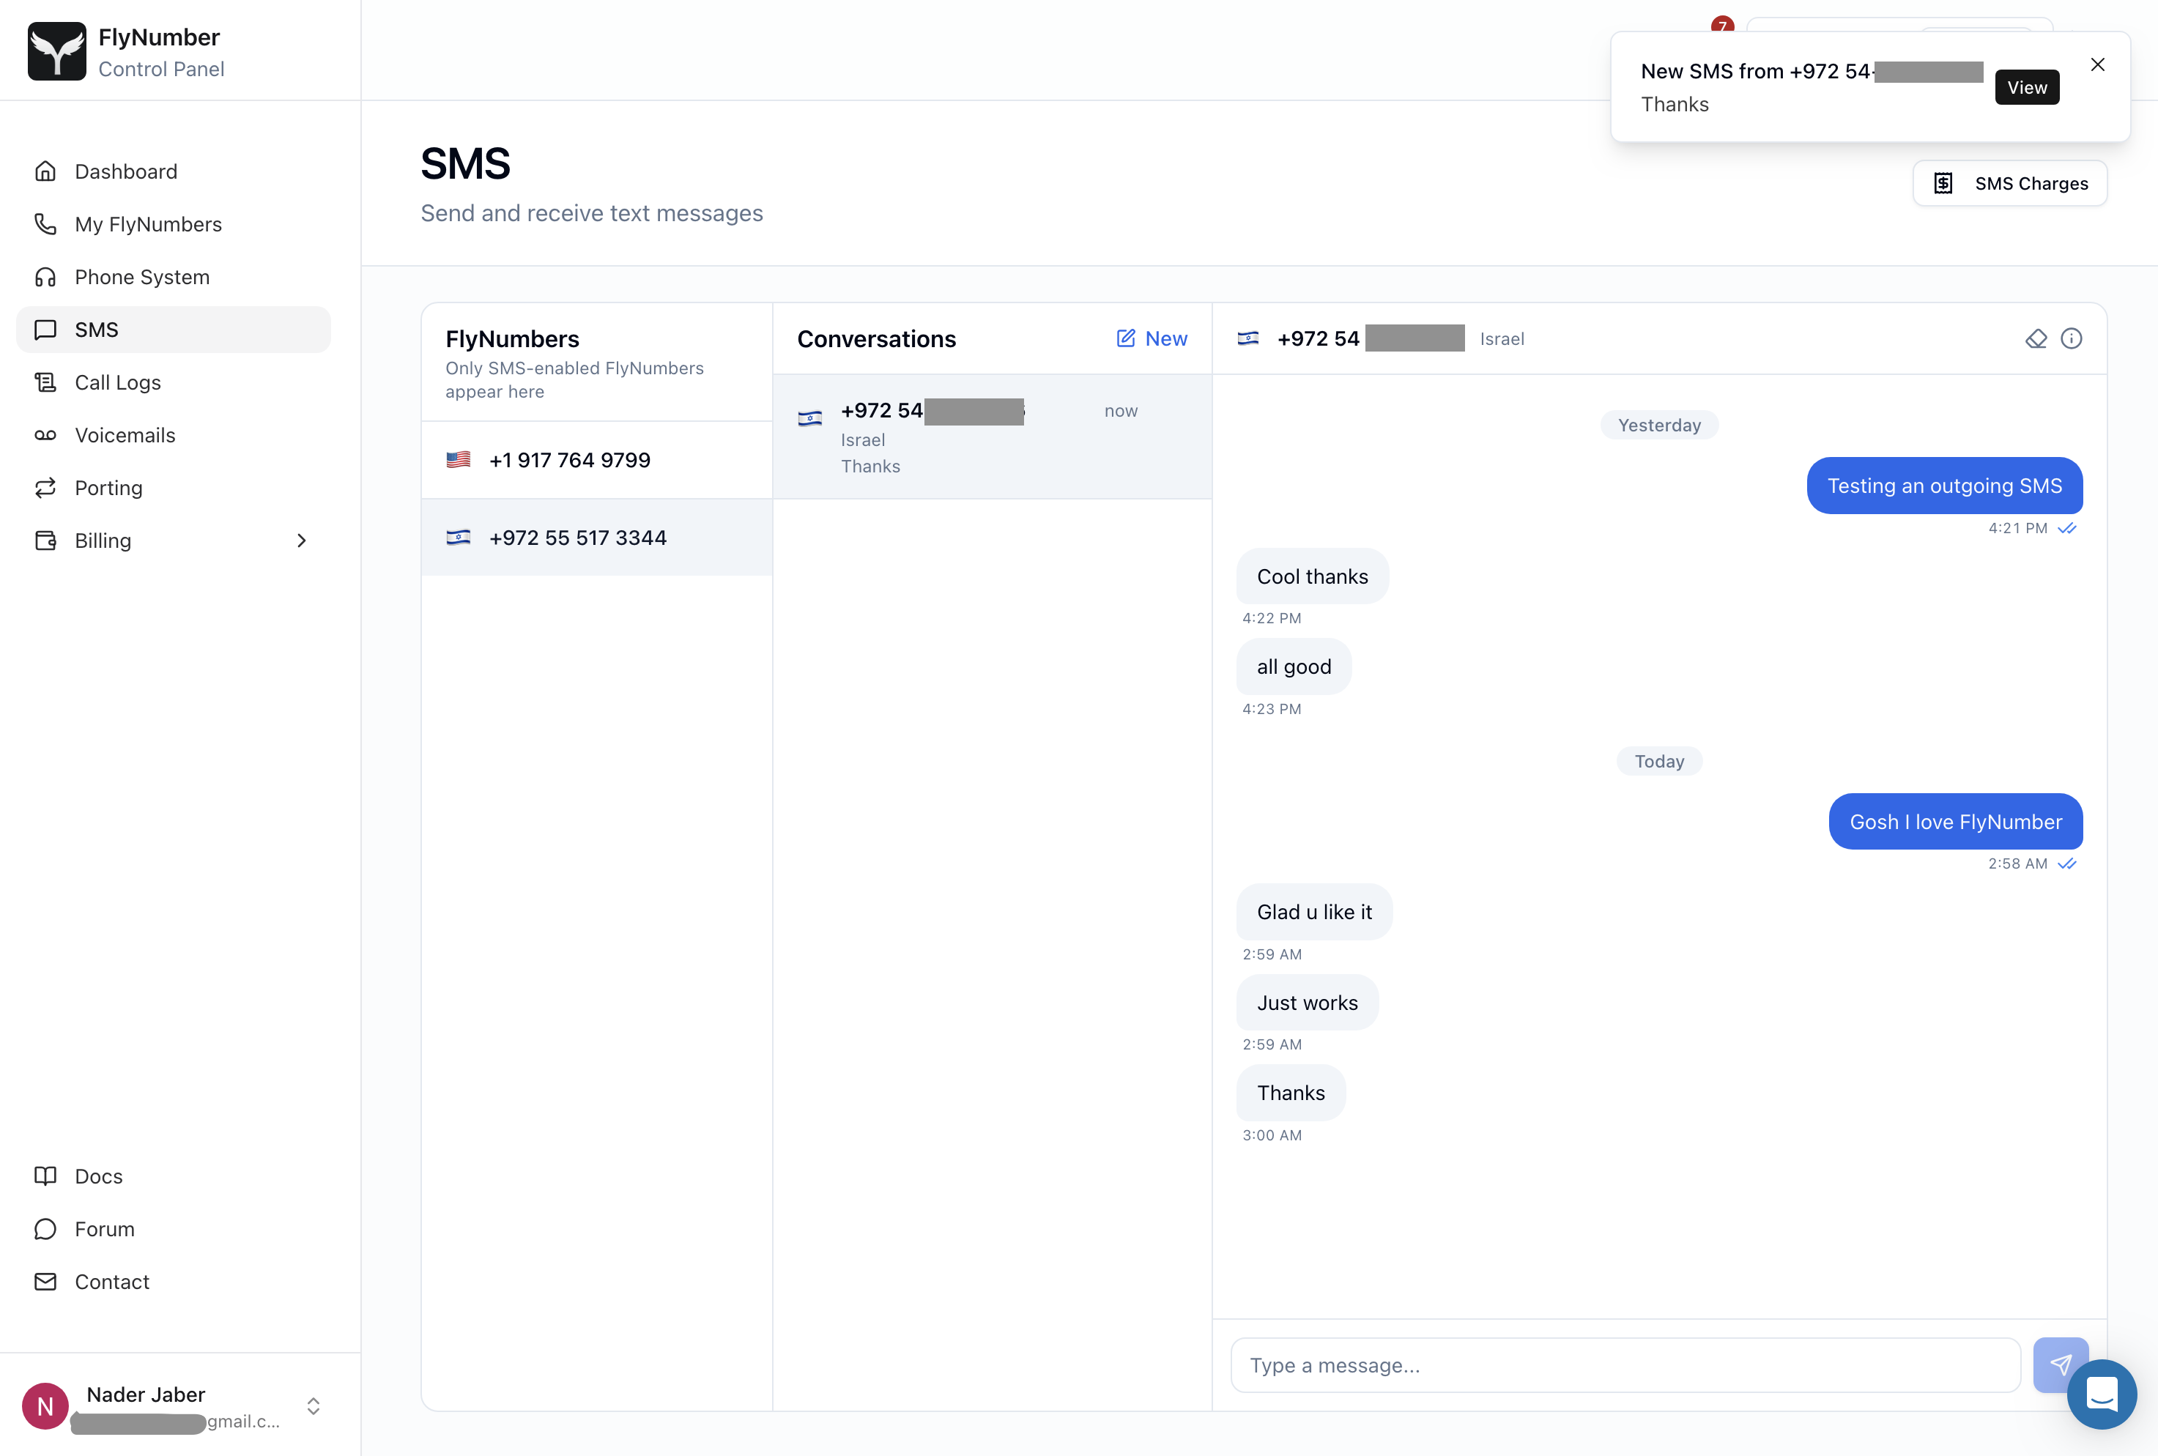Click the Call Logs scroll icon

[45, 382]
